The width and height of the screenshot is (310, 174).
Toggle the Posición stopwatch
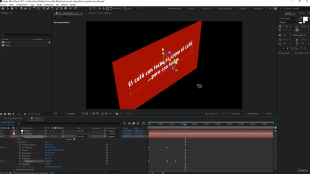[20, 147]
